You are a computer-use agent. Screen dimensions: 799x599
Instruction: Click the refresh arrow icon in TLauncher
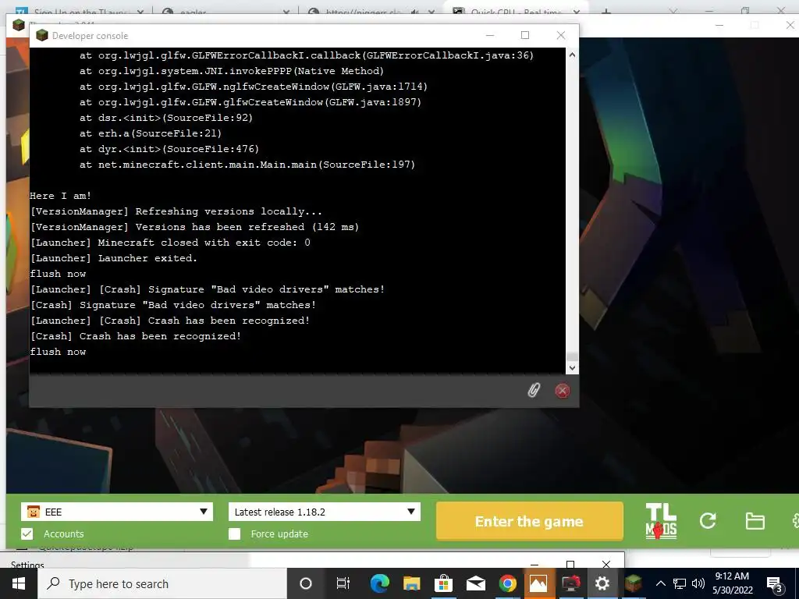708,520
